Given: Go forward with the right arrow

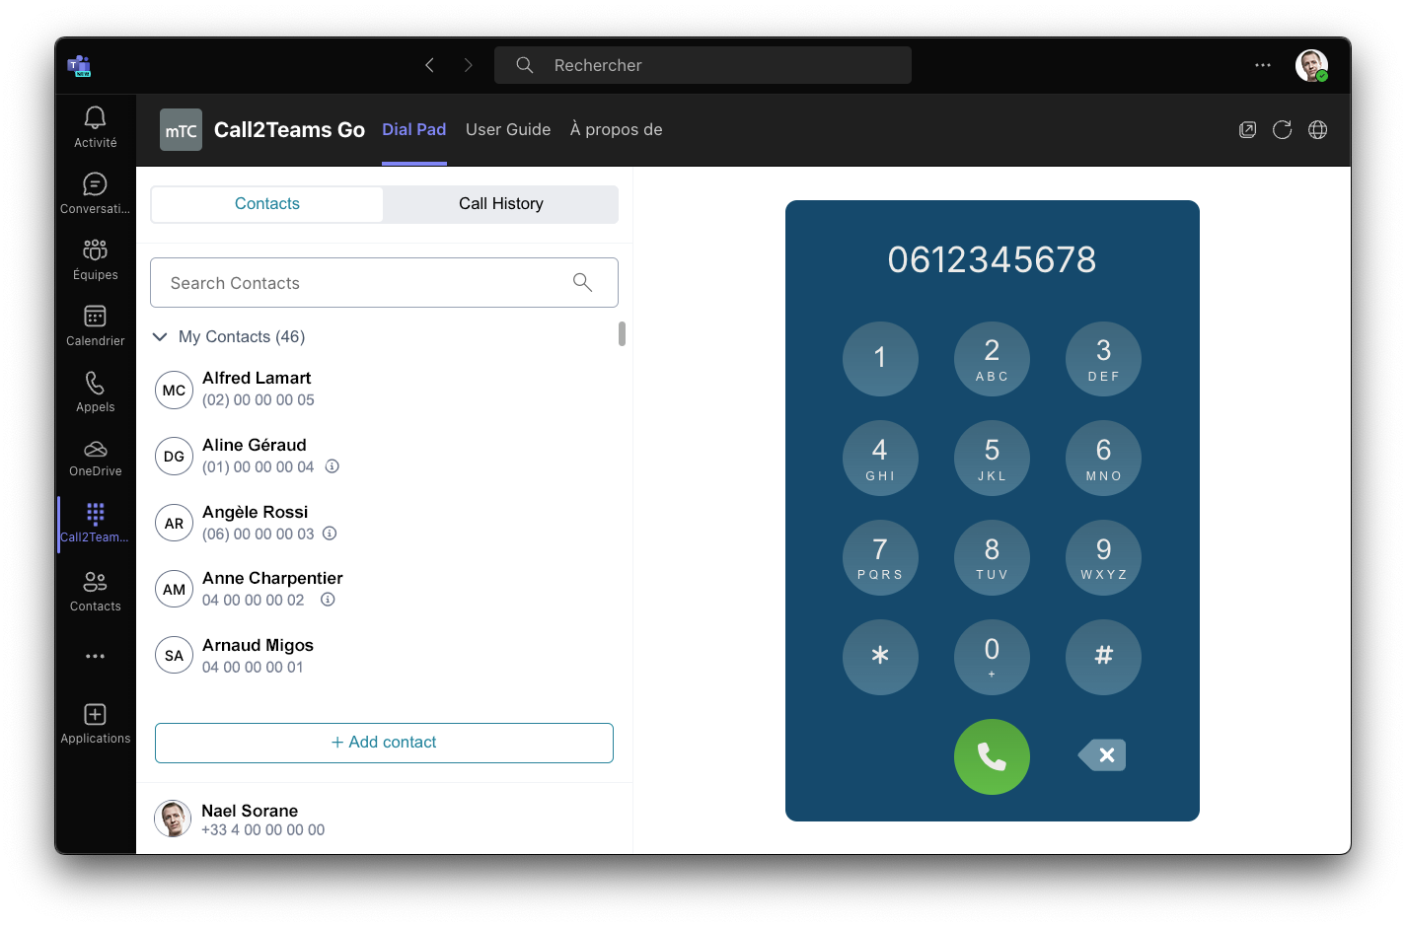Looking at the screenshot, I should (x=469, y=65).
